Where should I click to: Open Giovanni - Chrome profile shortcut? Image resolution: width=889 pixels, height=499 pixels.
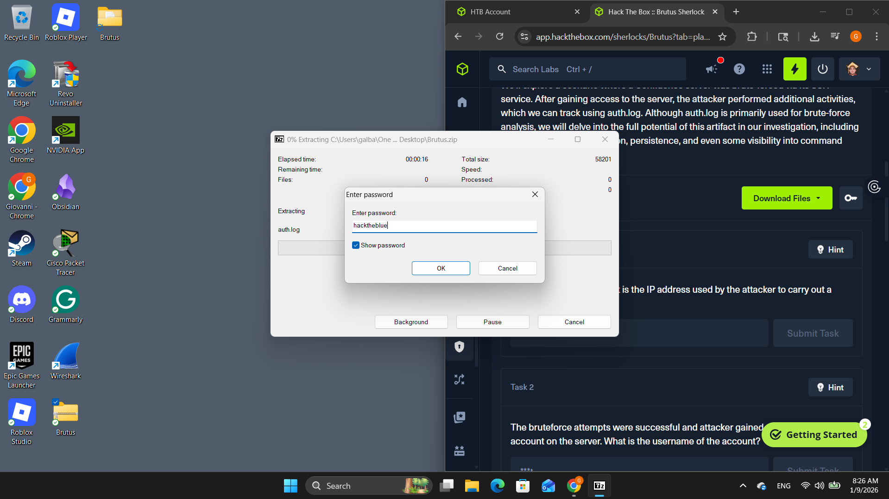(21, 196)
